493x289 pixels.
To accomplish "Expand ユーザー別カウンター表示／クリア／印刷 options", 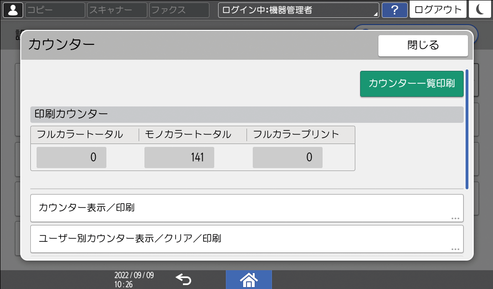I will click(x=246, y=239).
